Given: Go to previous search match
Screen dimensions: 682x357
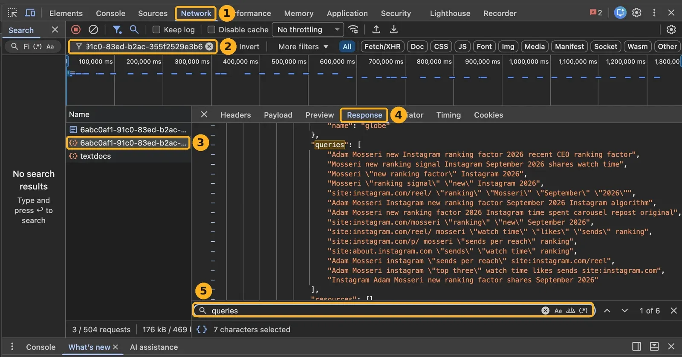Looking at the screenshot, I should [x=607, y=311].
